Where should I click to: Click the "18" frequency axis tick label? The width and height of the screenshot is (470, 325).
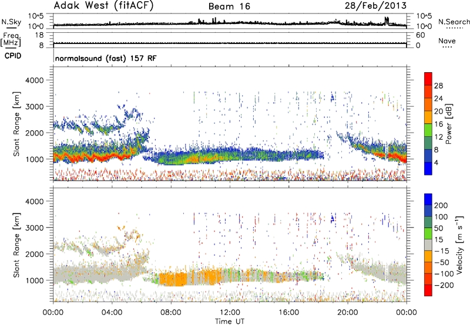pos(39,35)
